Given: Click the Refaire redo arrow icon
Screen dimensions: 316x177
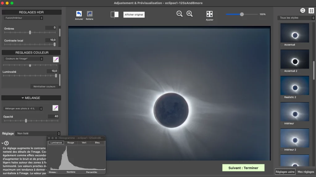Looking at the screenshot, I should [89, 14].
